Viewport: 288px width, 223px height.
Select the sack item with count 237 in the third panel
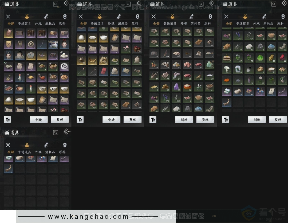[199, 53]
